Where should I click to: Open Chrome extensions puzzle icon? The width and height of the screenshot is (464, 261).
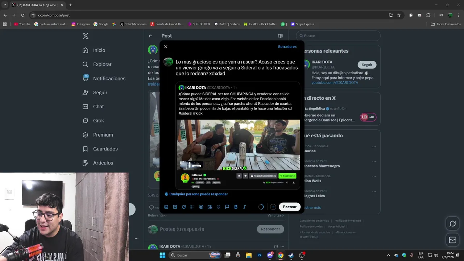(x=428, y=15)
